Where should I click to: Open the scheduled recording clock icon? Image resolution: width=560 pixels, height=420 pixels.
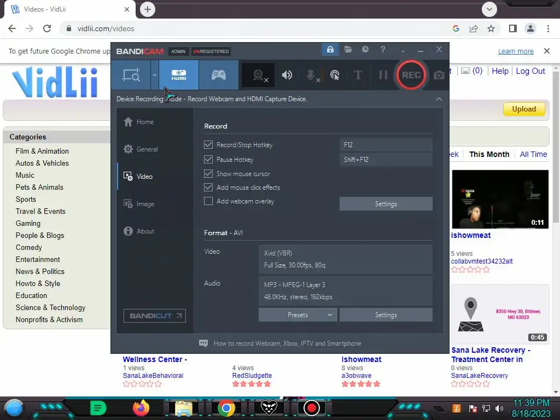click(x=365, y=49)
